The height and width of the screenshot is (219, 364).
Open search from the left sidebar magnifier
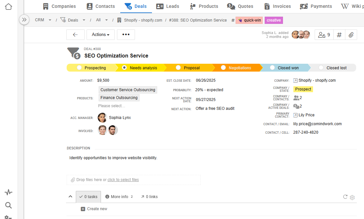pyautogui.click(x=8, y=205)
